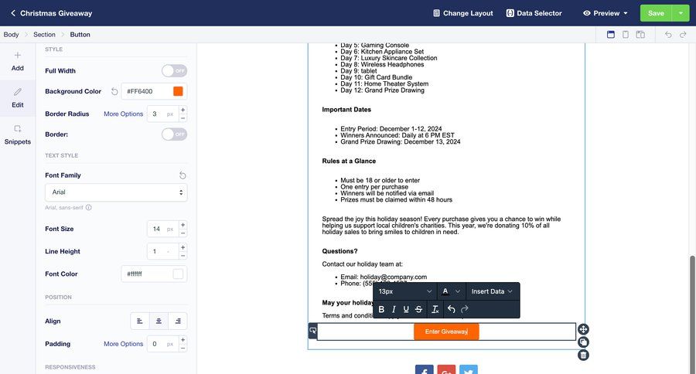Viewport: 696px width, 374px height.
Task: Click the move handle beside the button block
Action: point(583,329)
